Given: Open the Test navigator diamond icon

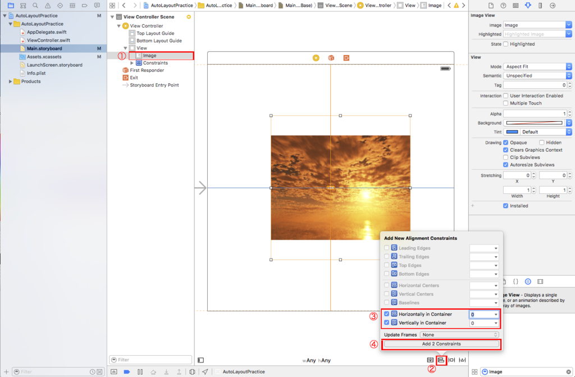Looking at the screenshot, I should 60,6.
